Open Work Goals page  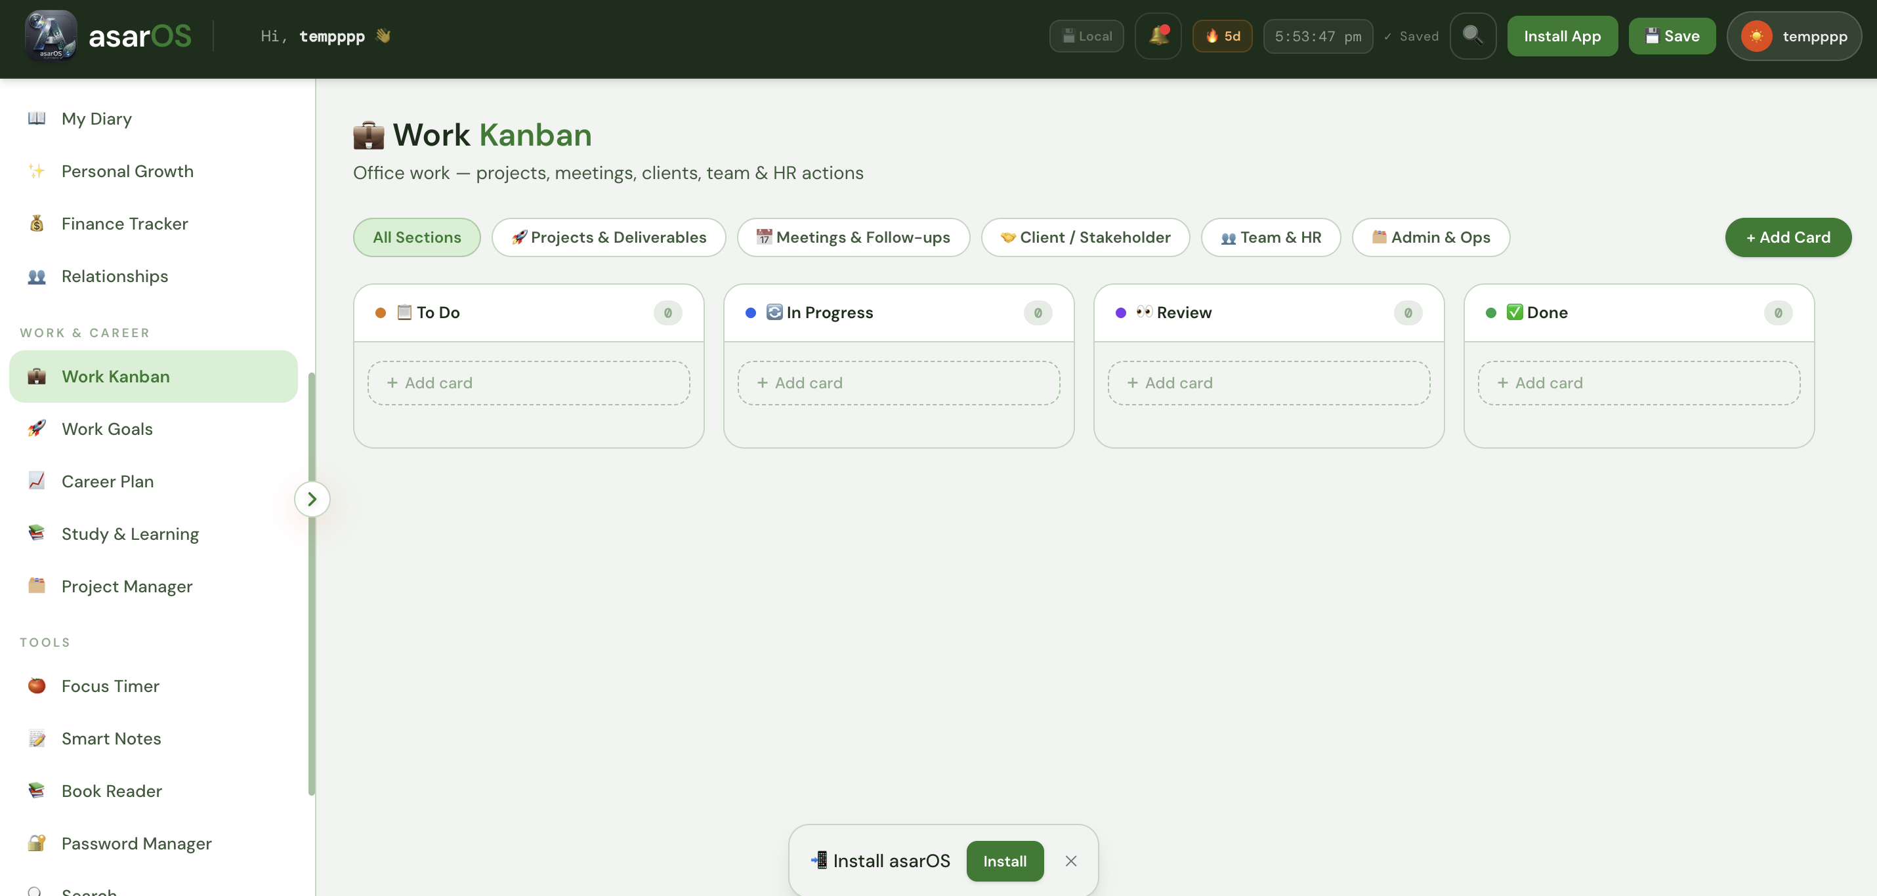[x=153, y=429]
